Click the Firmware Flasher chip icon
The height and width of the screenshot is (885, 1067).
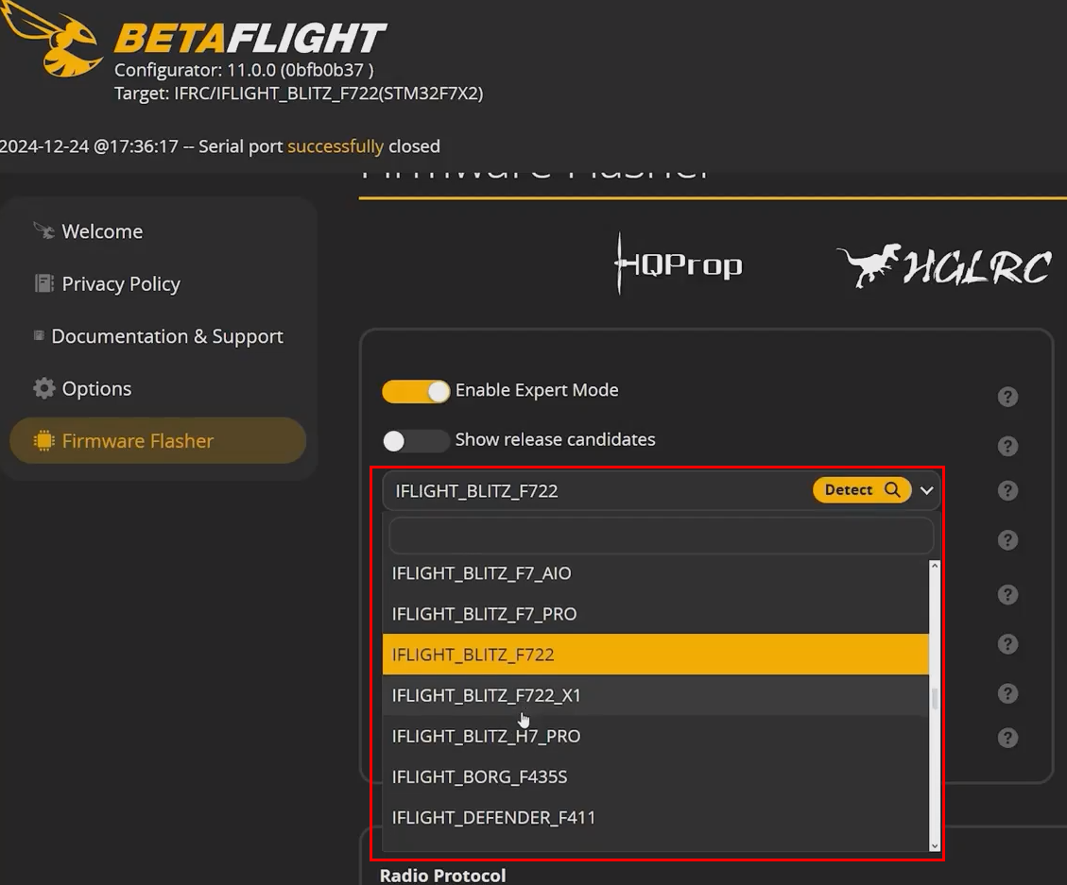43,441
